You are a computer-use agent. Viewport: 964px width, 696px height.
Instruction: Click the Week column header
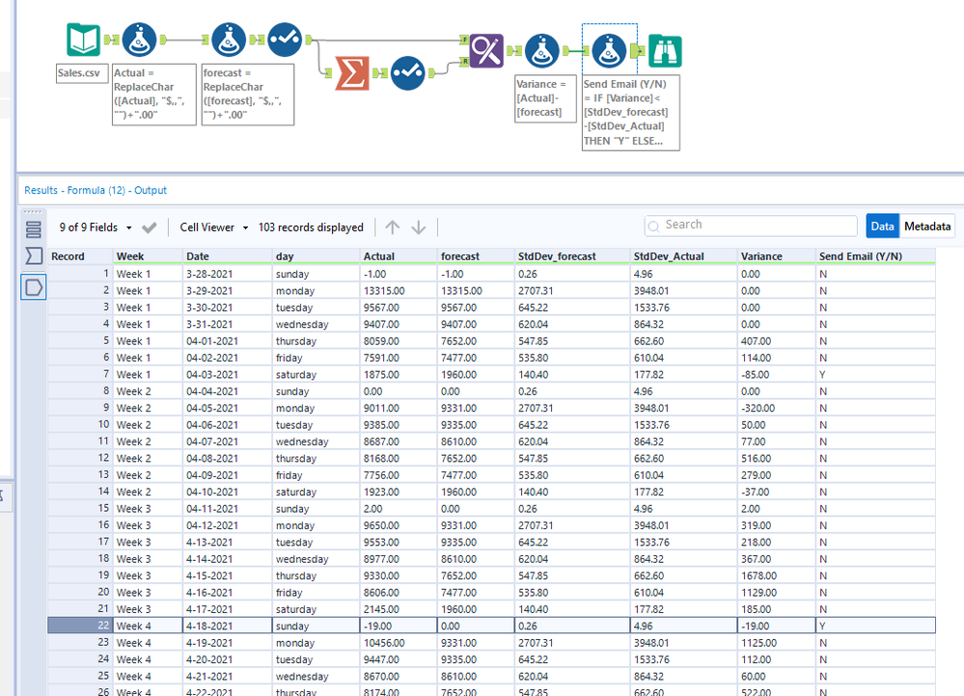149,256
